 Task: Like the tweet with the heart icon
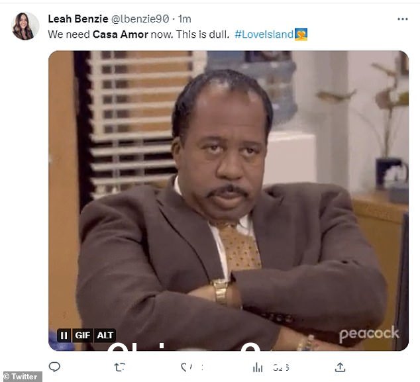coord(185,367)
